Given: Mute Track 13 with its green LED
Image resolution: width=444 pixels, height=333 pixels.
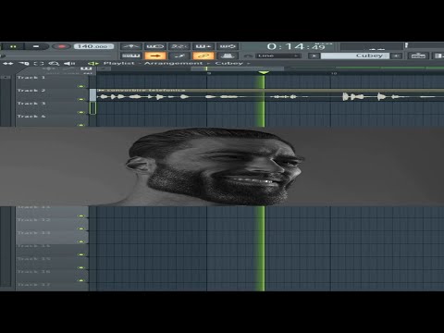Looking at the screenshot, I should pos(81,241).
